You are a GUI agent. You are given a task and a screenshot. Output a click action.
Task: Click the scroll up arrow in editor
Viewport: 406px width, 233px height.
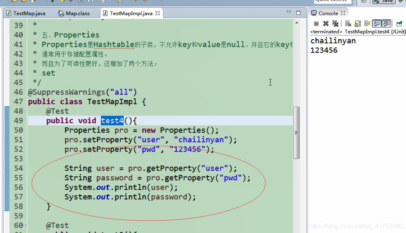pyautogui.click(x=297, y=23)
